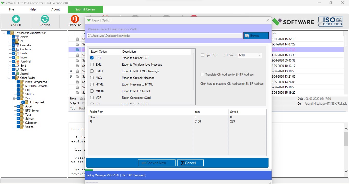Open the Office365 export icon
The height and width of the screenshot is (184, 349).
coord(75,19)
